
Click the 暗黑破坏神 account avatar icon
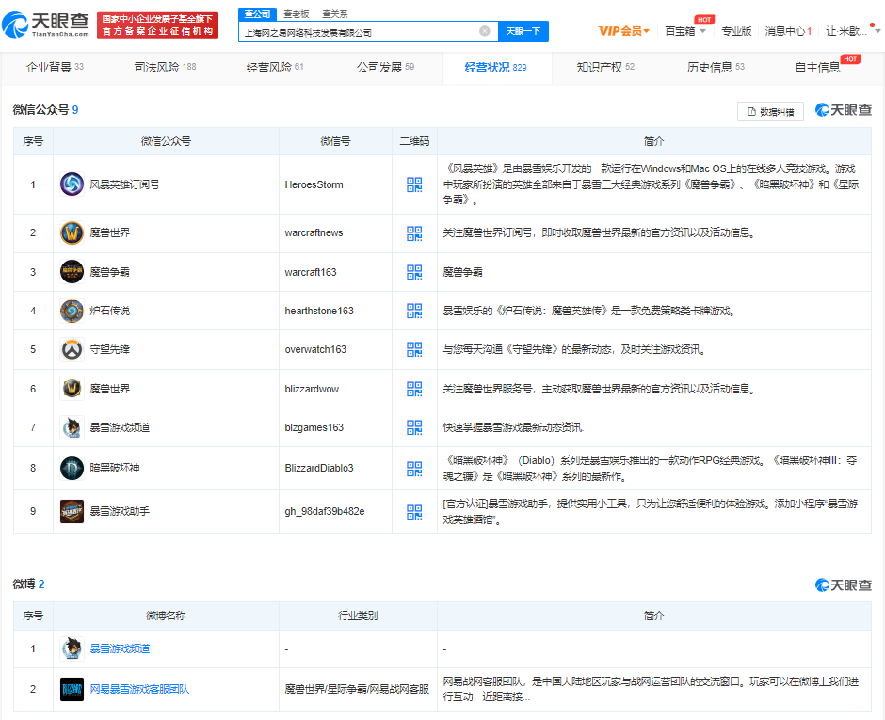tap(72, 467)
